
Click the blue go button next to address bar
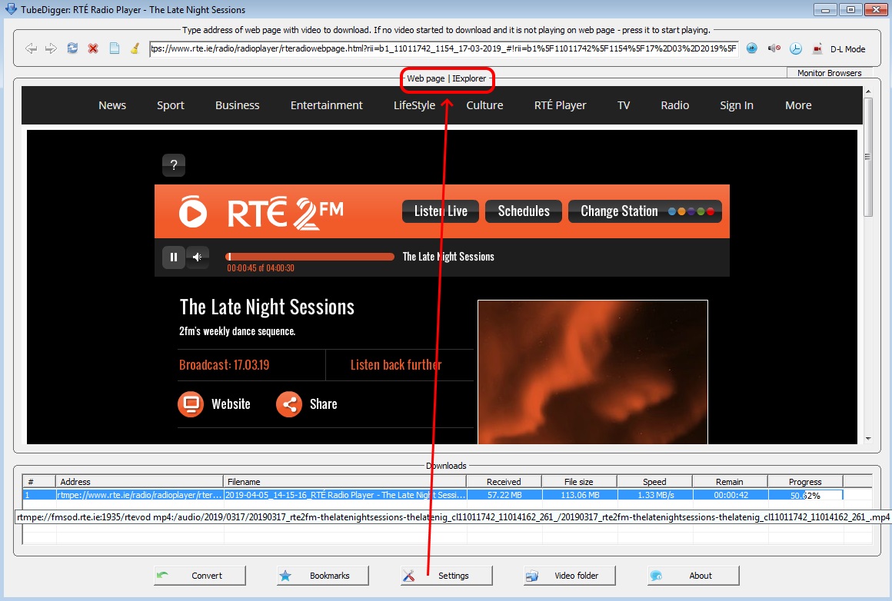tap(752, 48)
